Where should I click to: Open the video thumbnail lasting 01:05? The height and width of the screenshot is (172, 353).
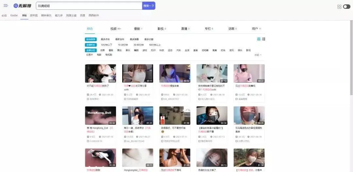(x=175, y=158)
